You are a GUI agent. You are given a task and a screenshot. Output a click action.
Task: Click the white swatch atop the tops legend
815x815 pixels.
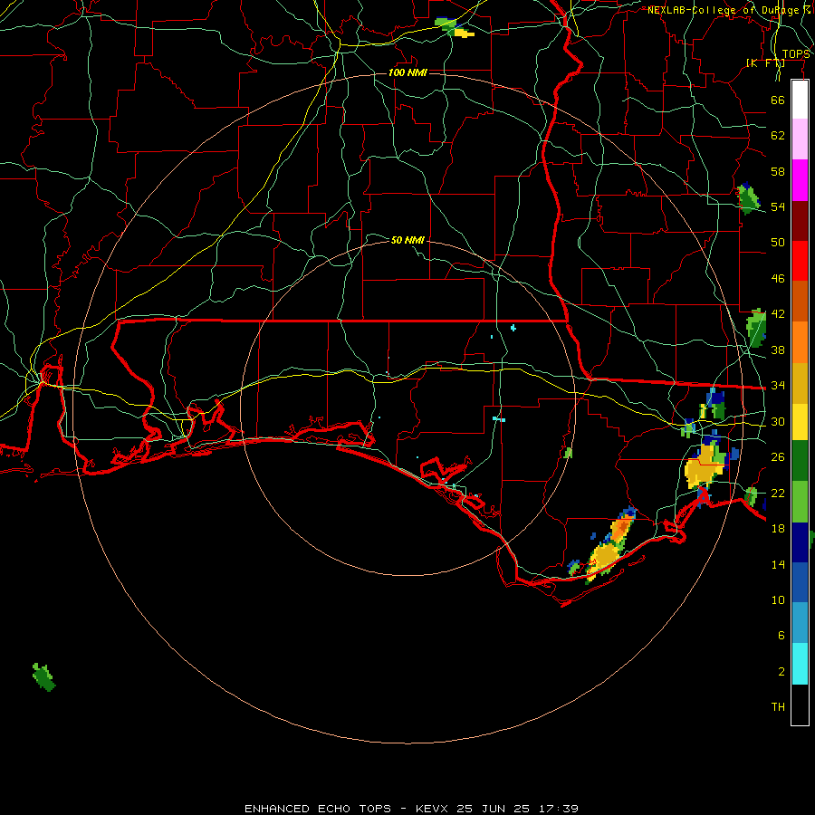tap(800, 100)
